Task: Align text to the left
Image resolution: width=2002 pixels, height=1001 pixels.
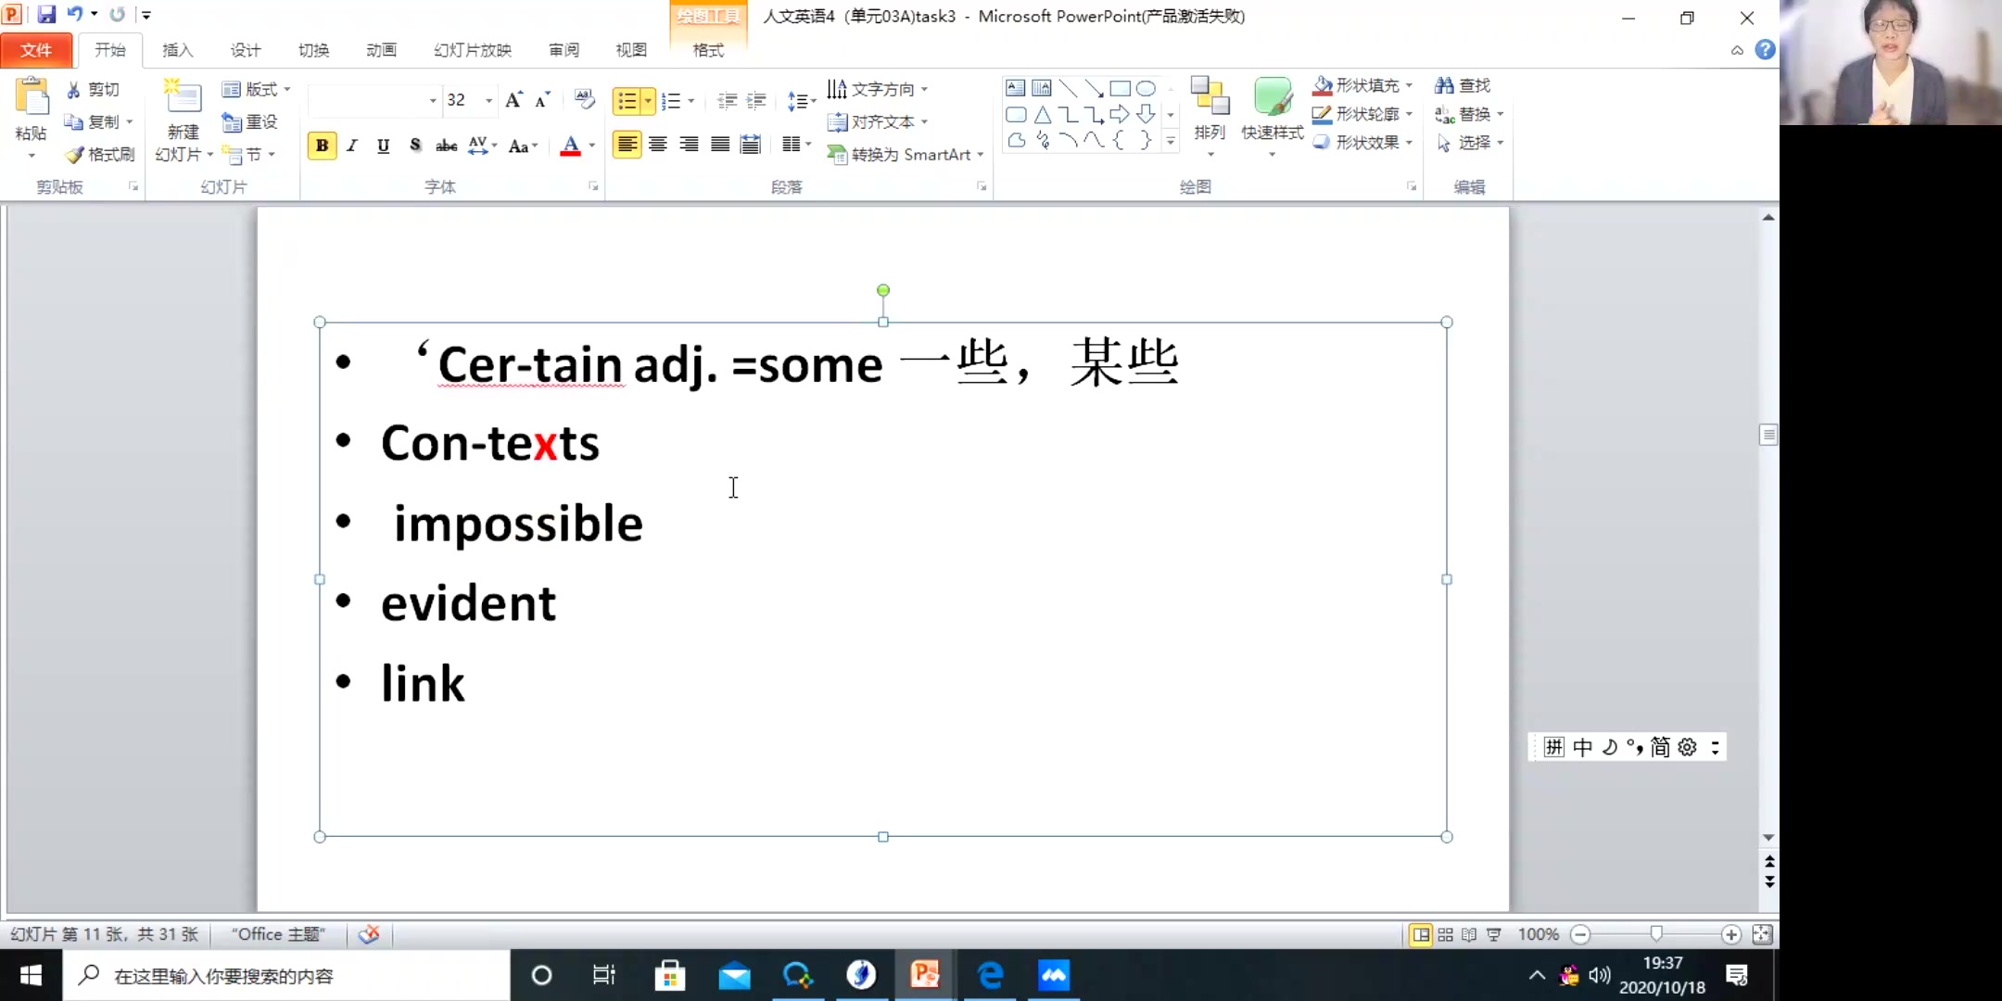Action: coord(627,145)
